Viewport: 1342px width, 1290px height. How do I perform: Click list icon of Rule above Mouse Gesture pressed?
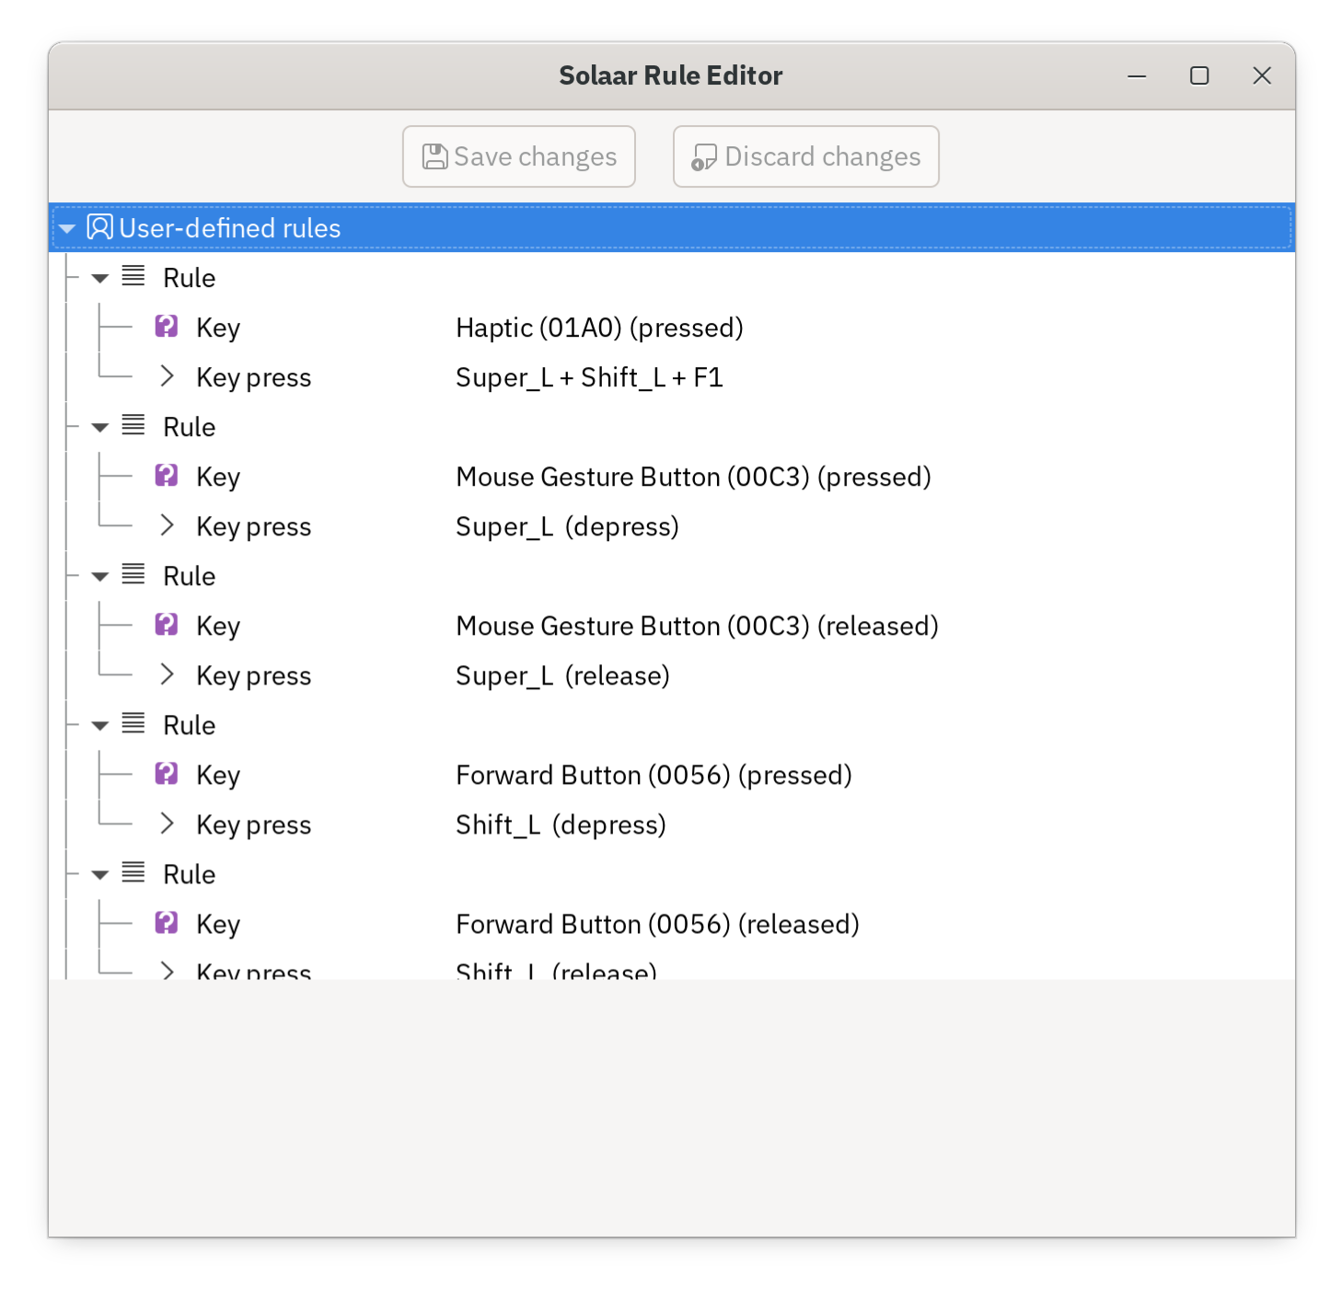(x=133, y=425)
